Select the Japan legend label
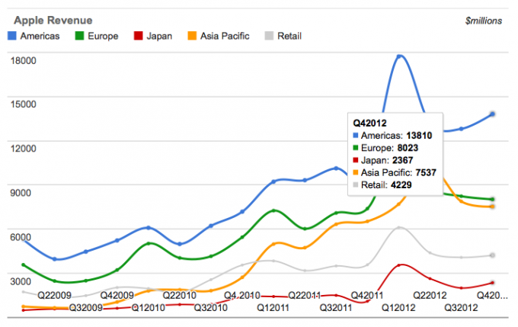This screenshot has height=327, width=518. (159, 36)
